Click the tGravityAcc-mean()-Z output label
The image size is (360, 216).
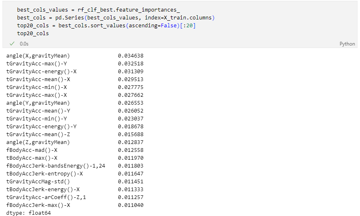38,134
